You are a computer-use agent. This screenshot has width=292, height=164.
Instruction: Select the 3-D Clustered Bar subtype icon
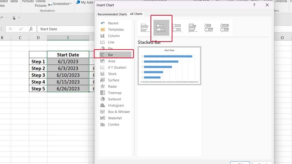(x=193, y=28)
